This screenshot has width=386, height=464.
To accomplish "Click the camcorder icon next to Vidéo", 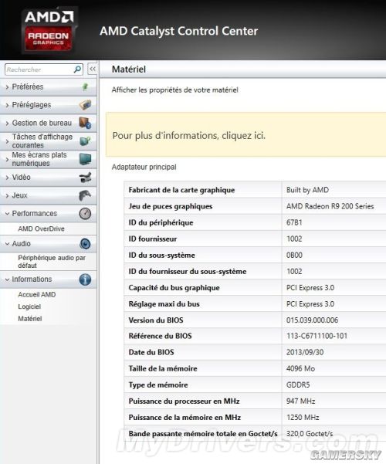I will tap(85, 178).
